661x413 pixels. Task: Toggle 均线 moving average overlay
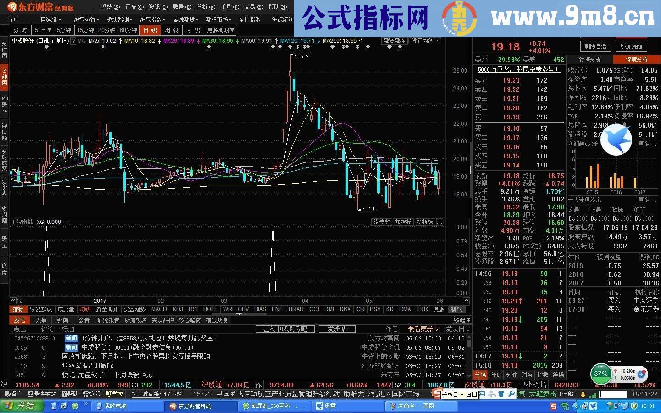pyautogui.click(x=85, y=309)
